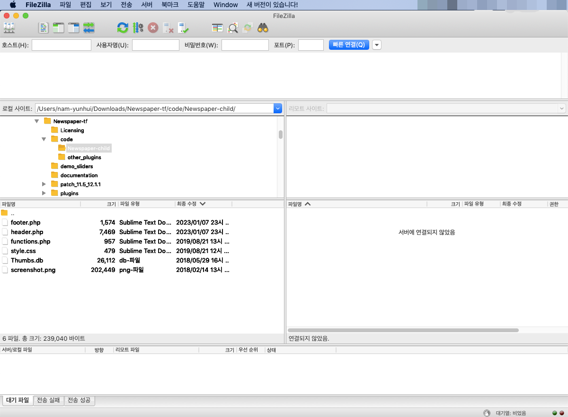This screenshot has width=568, height=417.
Task: Collapse the Newspaper-tf folder
Action: [37, 121]
